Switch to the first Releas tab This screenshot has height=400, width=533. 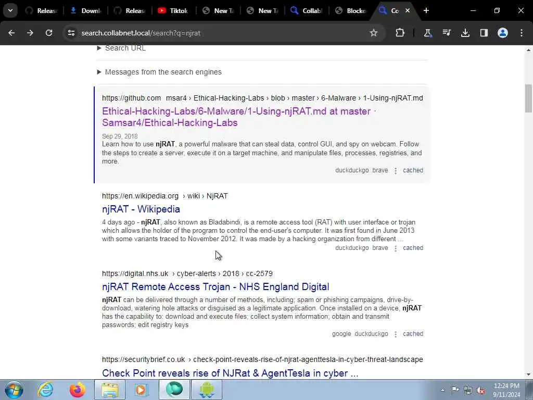41,10
